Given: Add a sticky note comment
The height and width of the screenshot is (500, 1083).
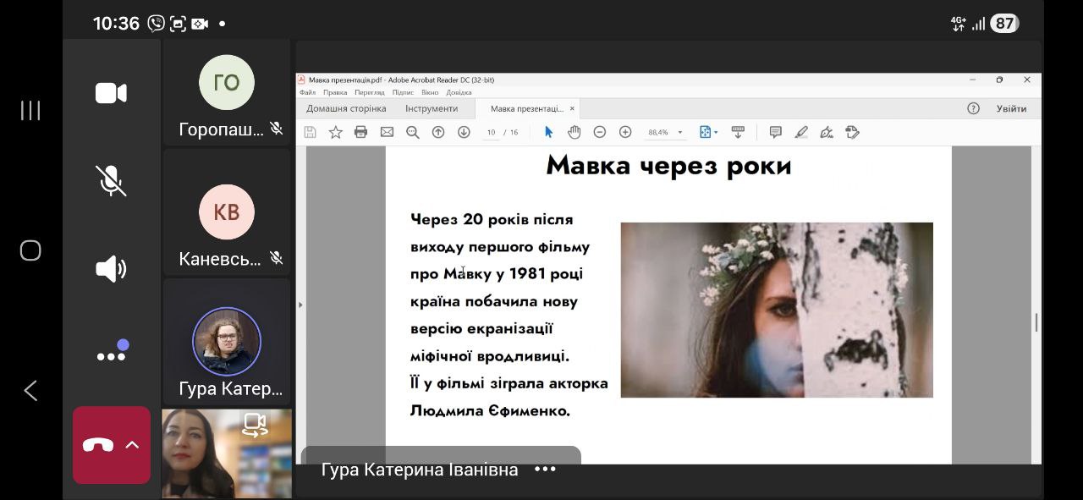Looking at the screenshot, I should click(775, 132).
